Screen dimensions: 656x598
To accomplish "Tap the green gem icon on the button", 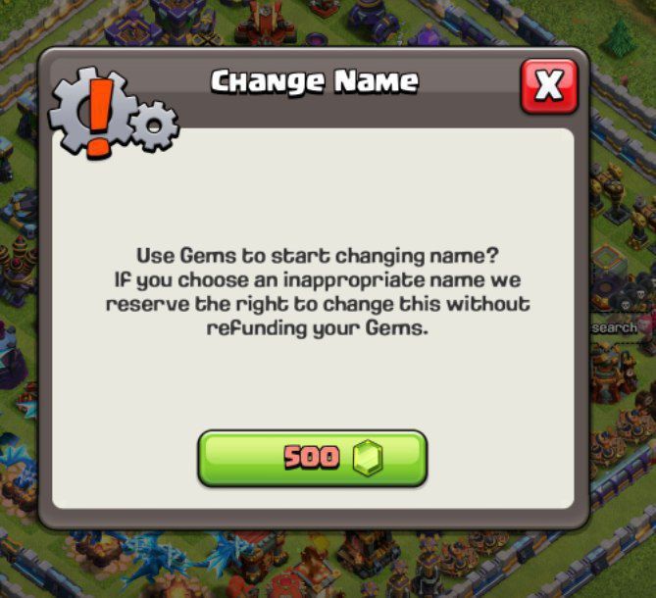I will point(368,458).
